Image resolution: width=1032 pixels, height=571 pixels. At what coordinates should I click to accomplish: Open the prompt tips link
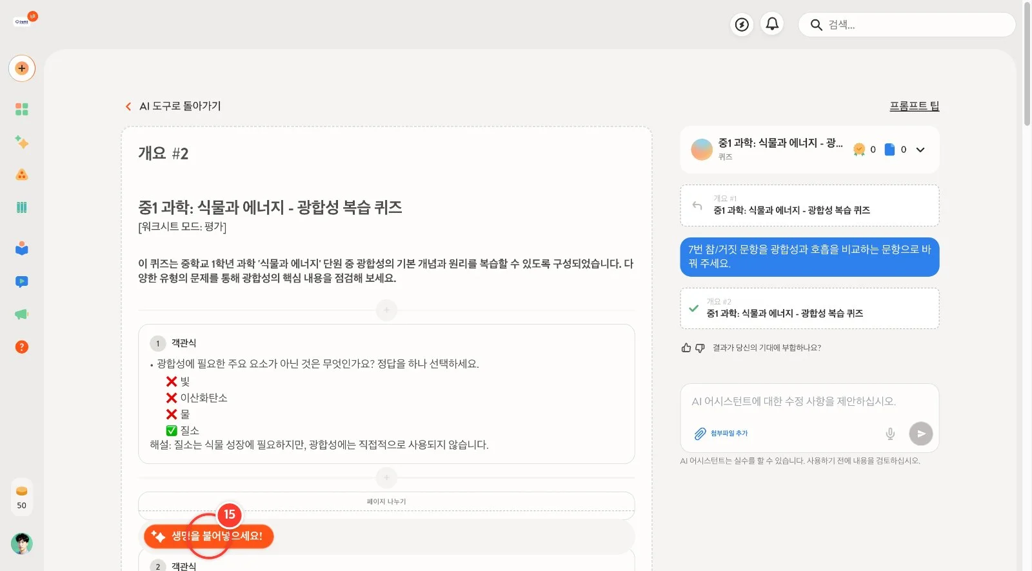(915, 106)
